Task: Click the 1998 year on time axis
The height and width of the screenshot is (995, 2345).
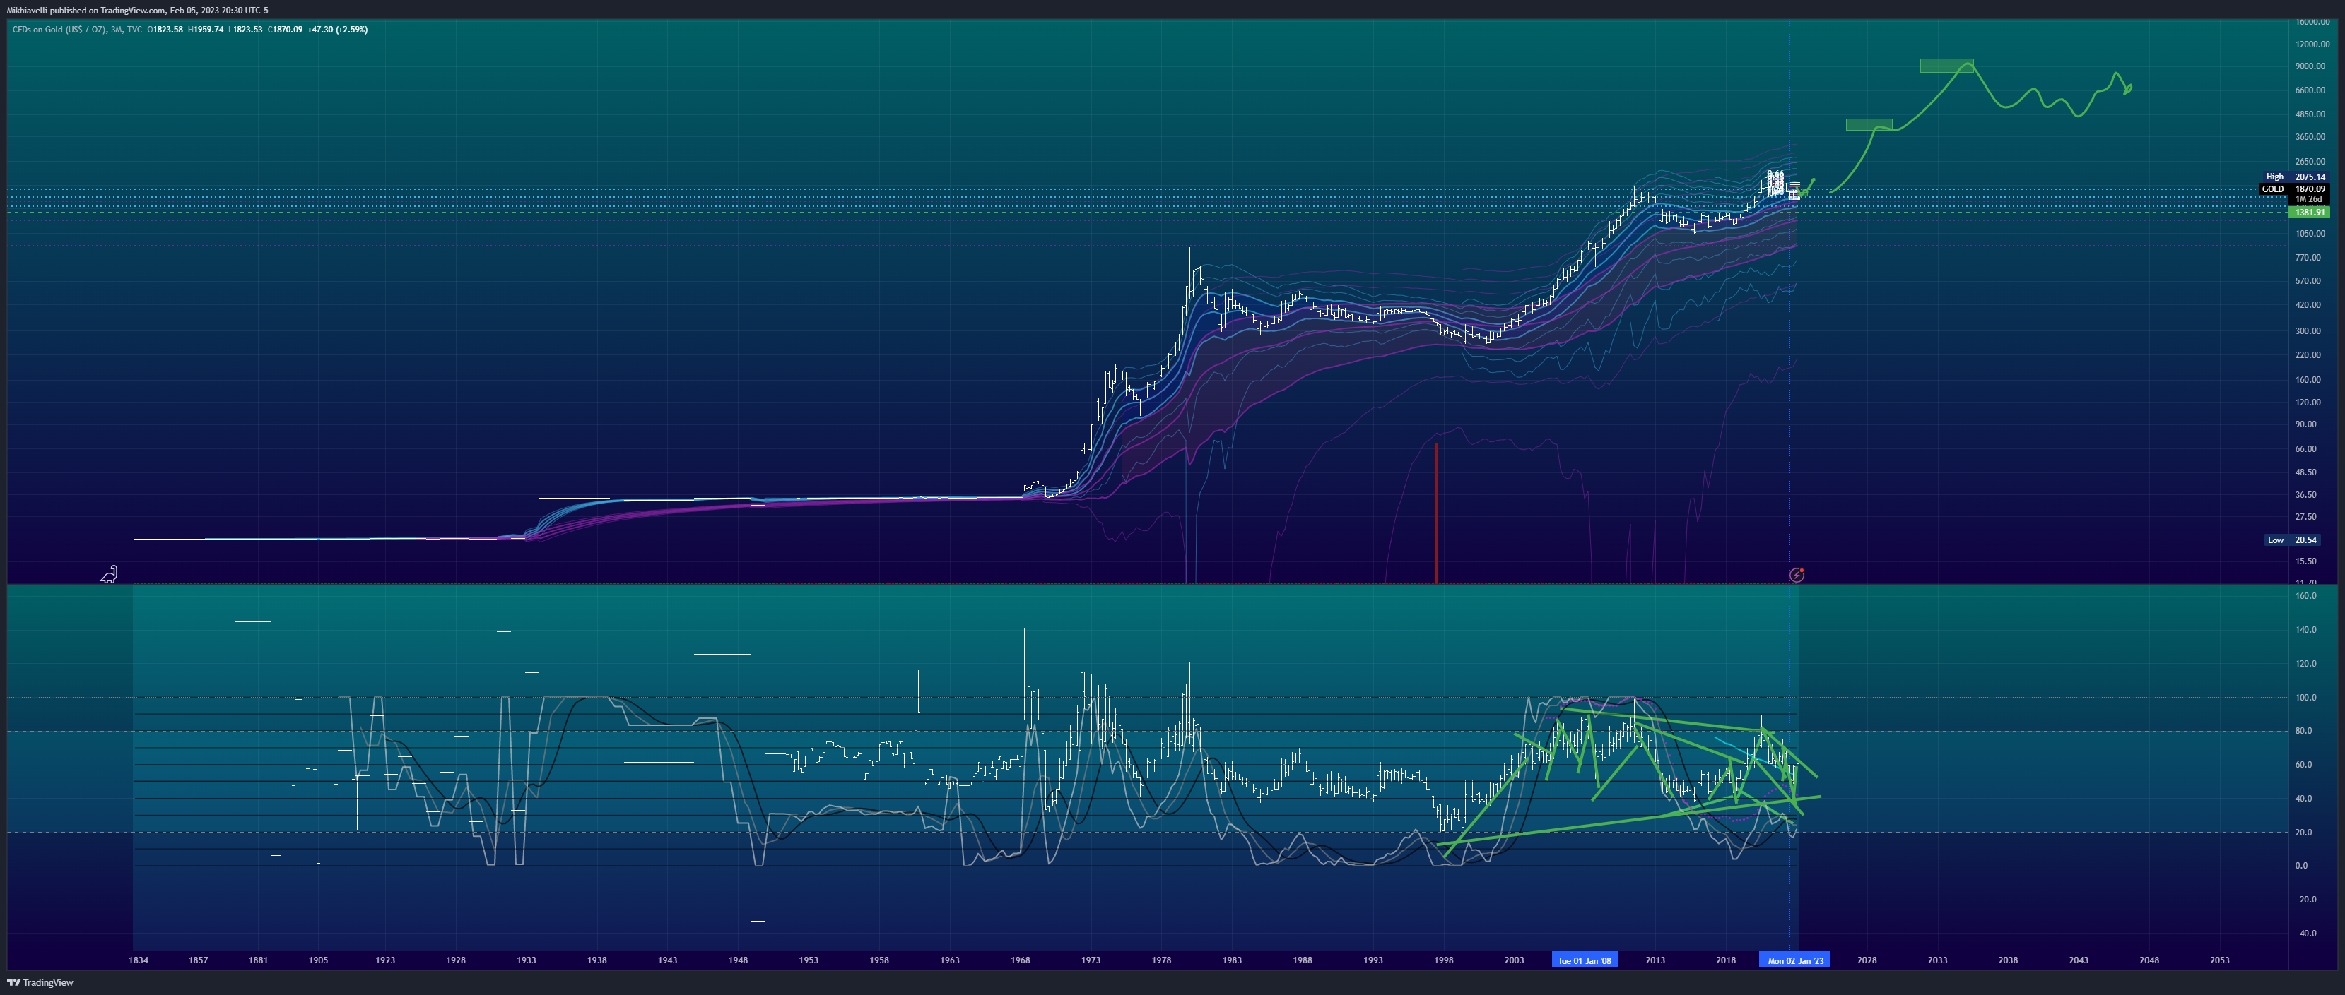Action: (x=1444, y=960)
